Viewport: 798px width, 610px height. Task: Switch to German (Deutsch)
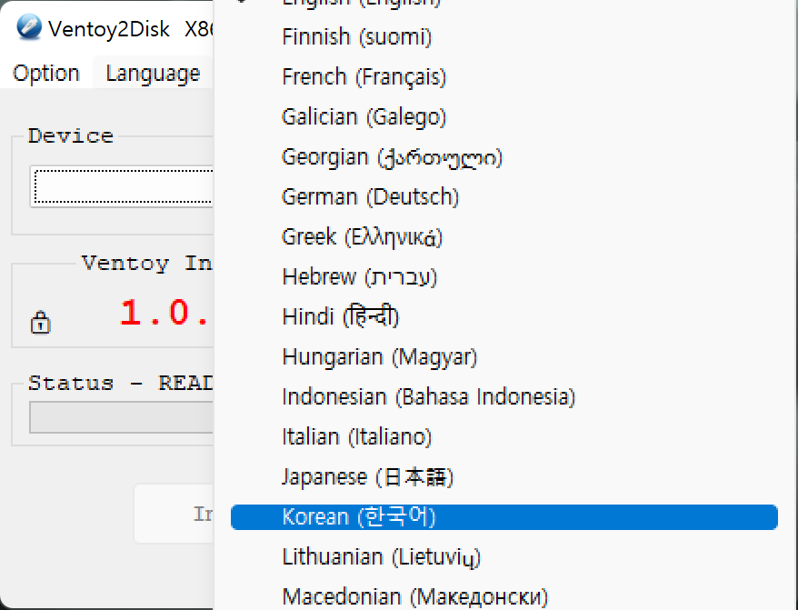point(504,197)
